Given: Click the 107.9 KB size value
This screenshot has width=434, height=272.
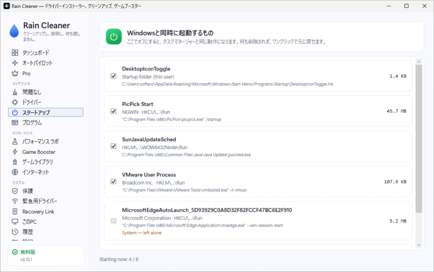Looking at the screenshot, I should pyautogui.click(x=395, y=182).
